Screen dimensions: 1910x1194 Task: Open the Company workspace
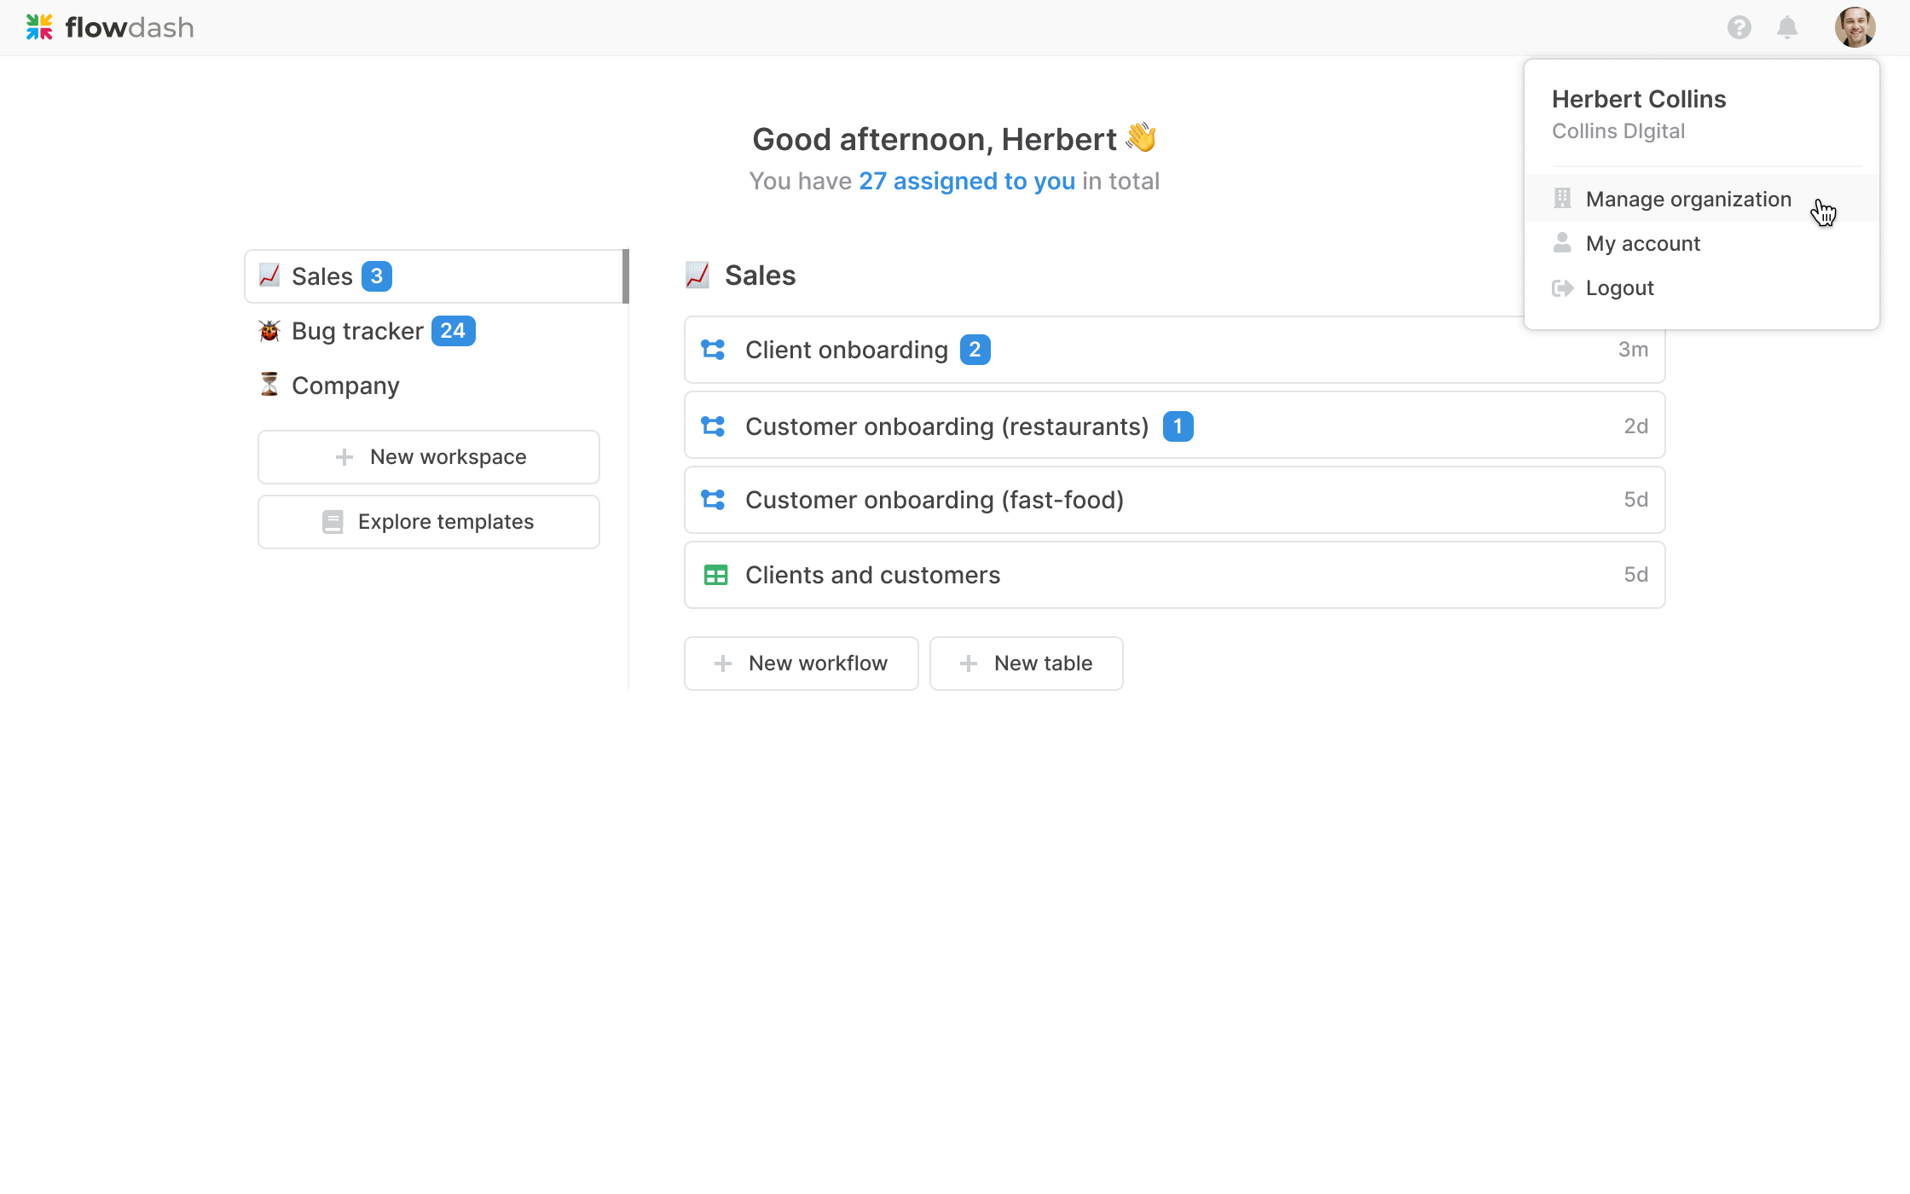[x=345, y=385]
